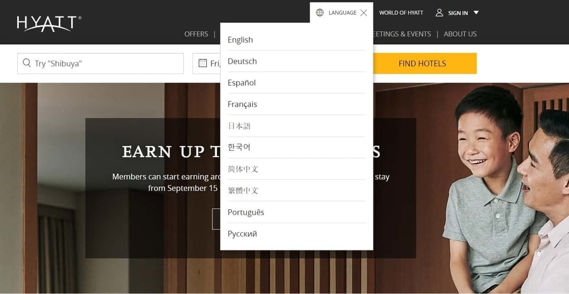Click the search magnifier icon
The width and height of the screenshot is (569, 294).
27,63
